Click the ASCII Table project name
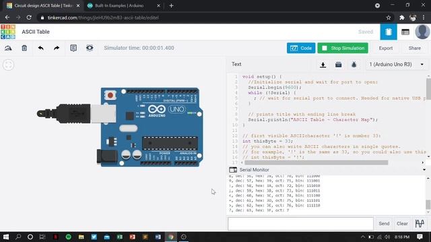The width and height of the screenshot is (431, 242). tap(36, 32)
